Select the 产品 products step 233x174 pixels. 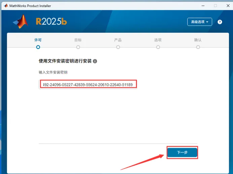point(118,43)
